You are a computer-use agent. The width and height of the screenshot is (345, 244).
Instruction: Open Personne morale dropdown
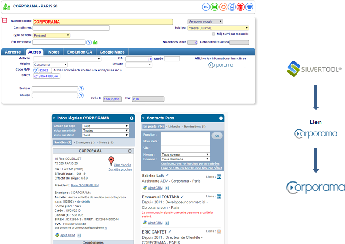point(205,21)
